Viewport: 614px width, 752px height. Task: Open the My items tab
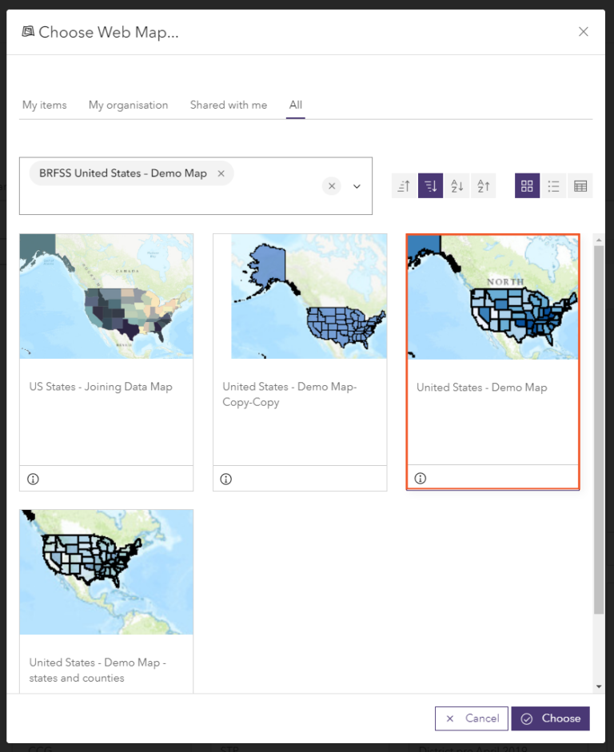click(45, 105)
